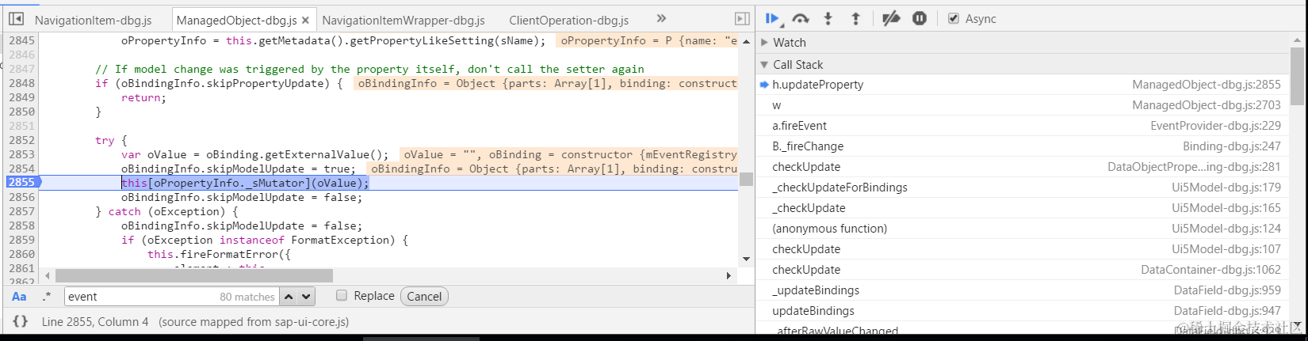The width and height of the screenshot is (1308, 341).
Task: Click editor vertical scrollbar up arrow
Action: tap(746, 41)
